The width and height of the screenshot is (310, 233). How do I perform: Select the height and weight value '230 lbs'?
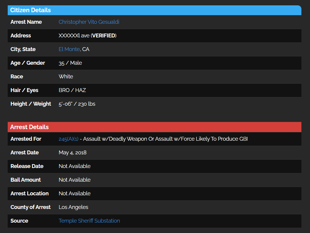click(87, 104)
